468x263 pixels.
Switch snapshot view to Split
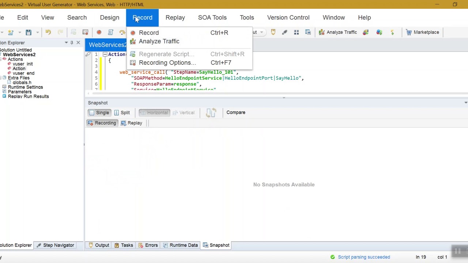click(x=122, y=113)
